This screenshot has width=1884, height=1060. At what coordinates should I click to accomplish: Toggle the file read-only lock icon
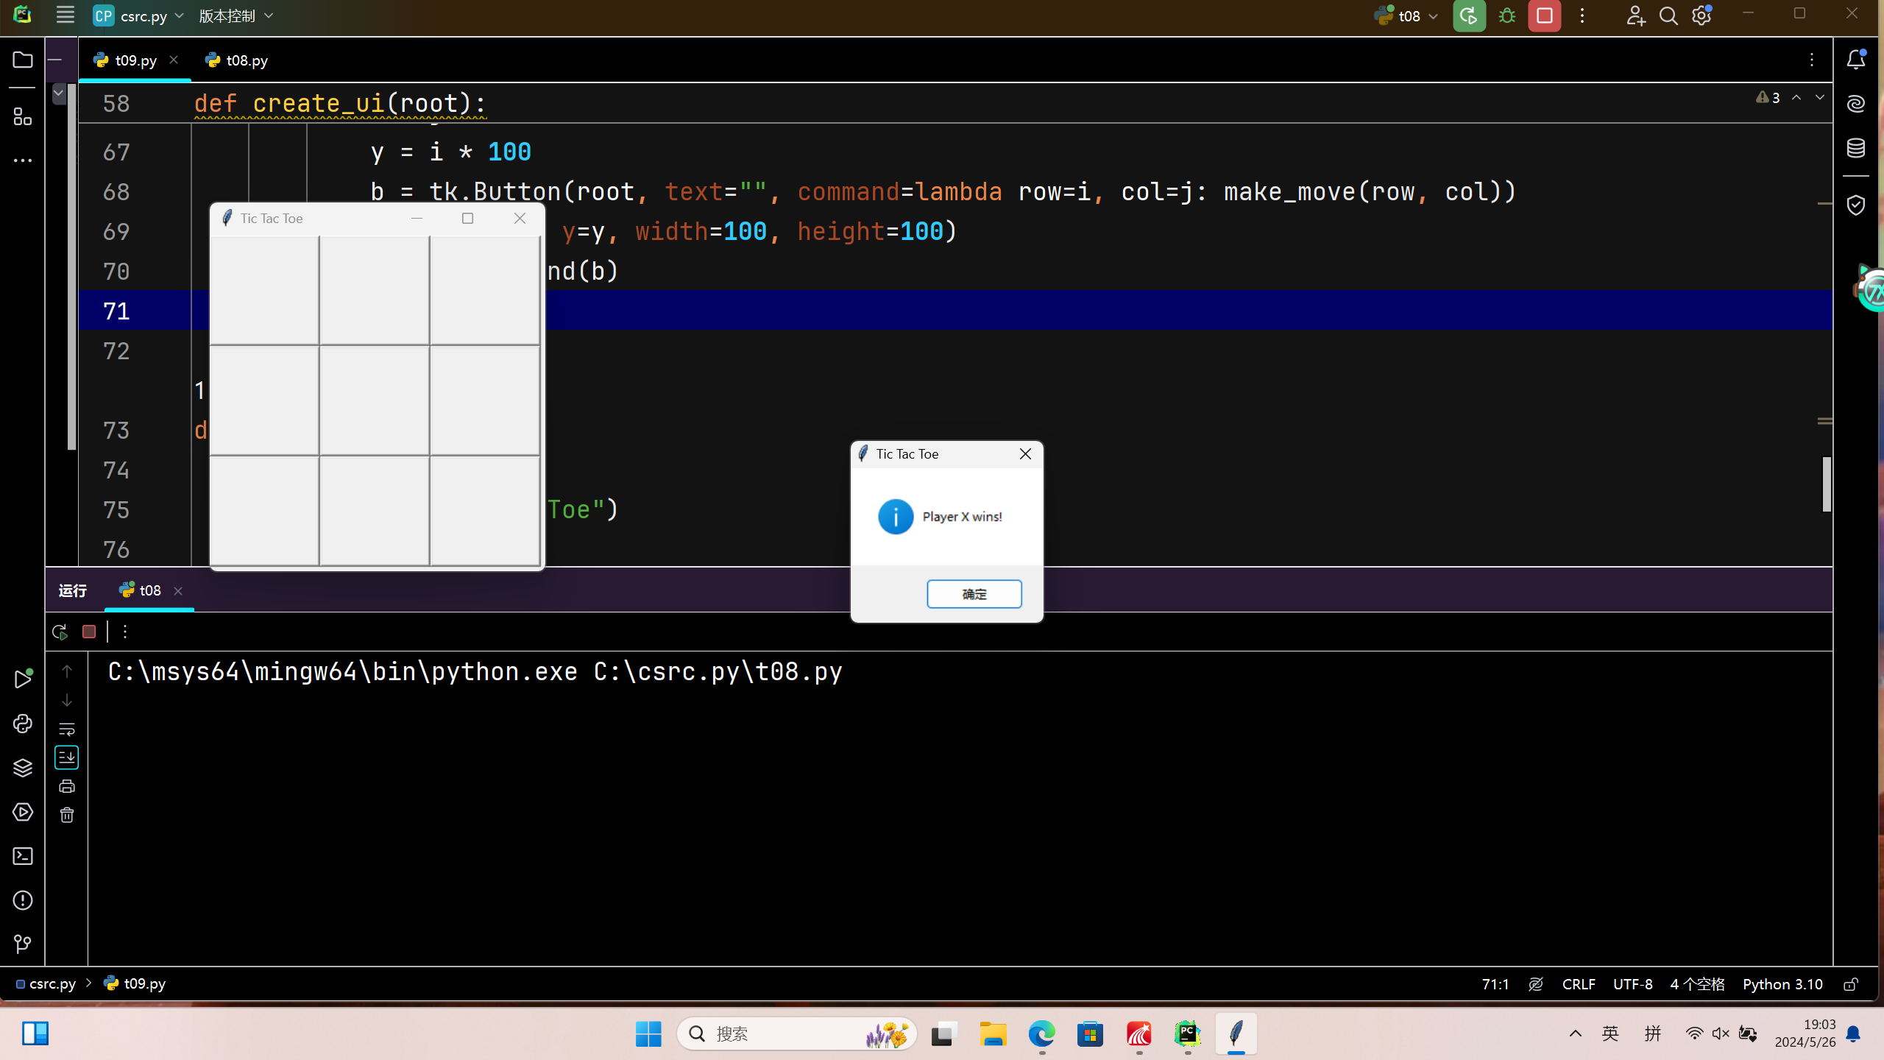[x=1850, y=984]
